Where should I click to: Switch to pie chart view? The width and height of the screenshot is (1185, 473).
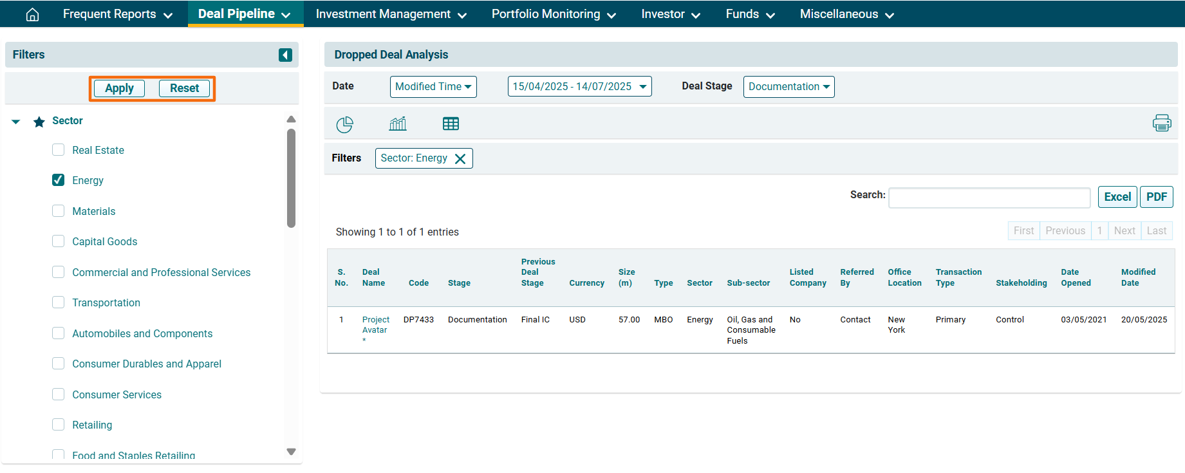click(344, 124)
